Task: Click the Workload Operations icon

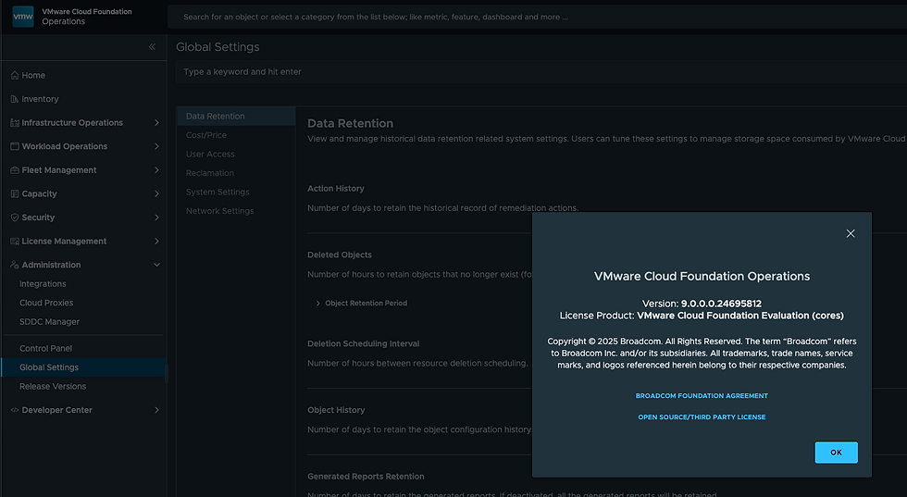Action: [x=15, y=146]
